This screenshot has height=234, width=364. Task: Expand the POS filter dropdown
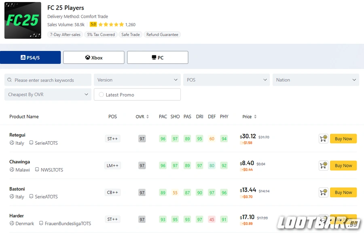pyautogui.click(x=226, y=80)
